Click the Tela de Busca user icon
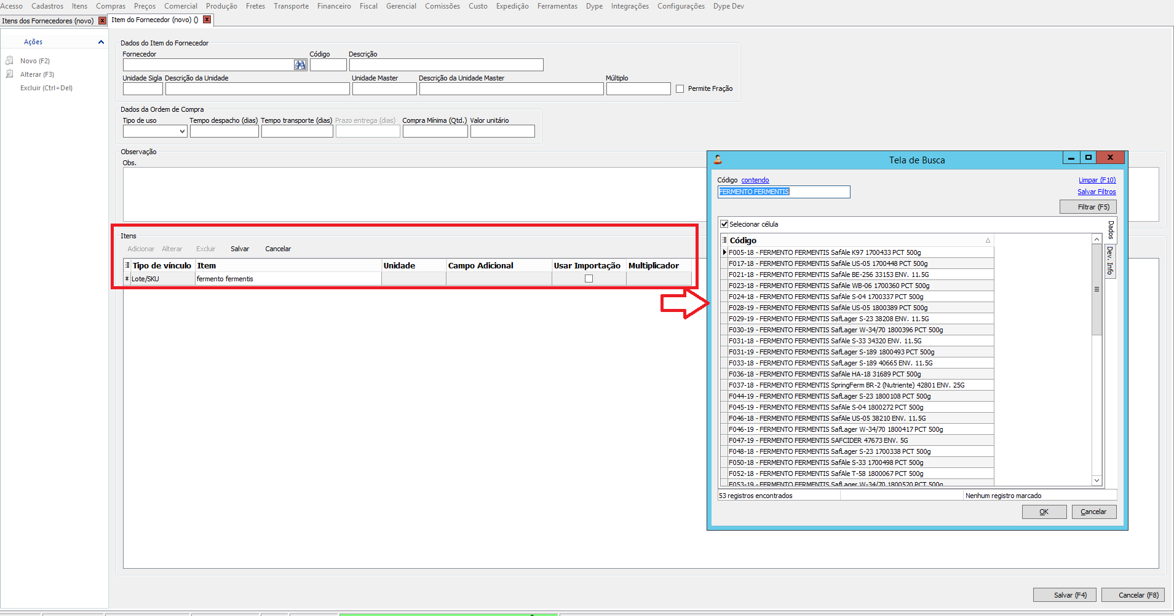The width and height of the screenshot is (1174, 616). click(x=718, y=160)
